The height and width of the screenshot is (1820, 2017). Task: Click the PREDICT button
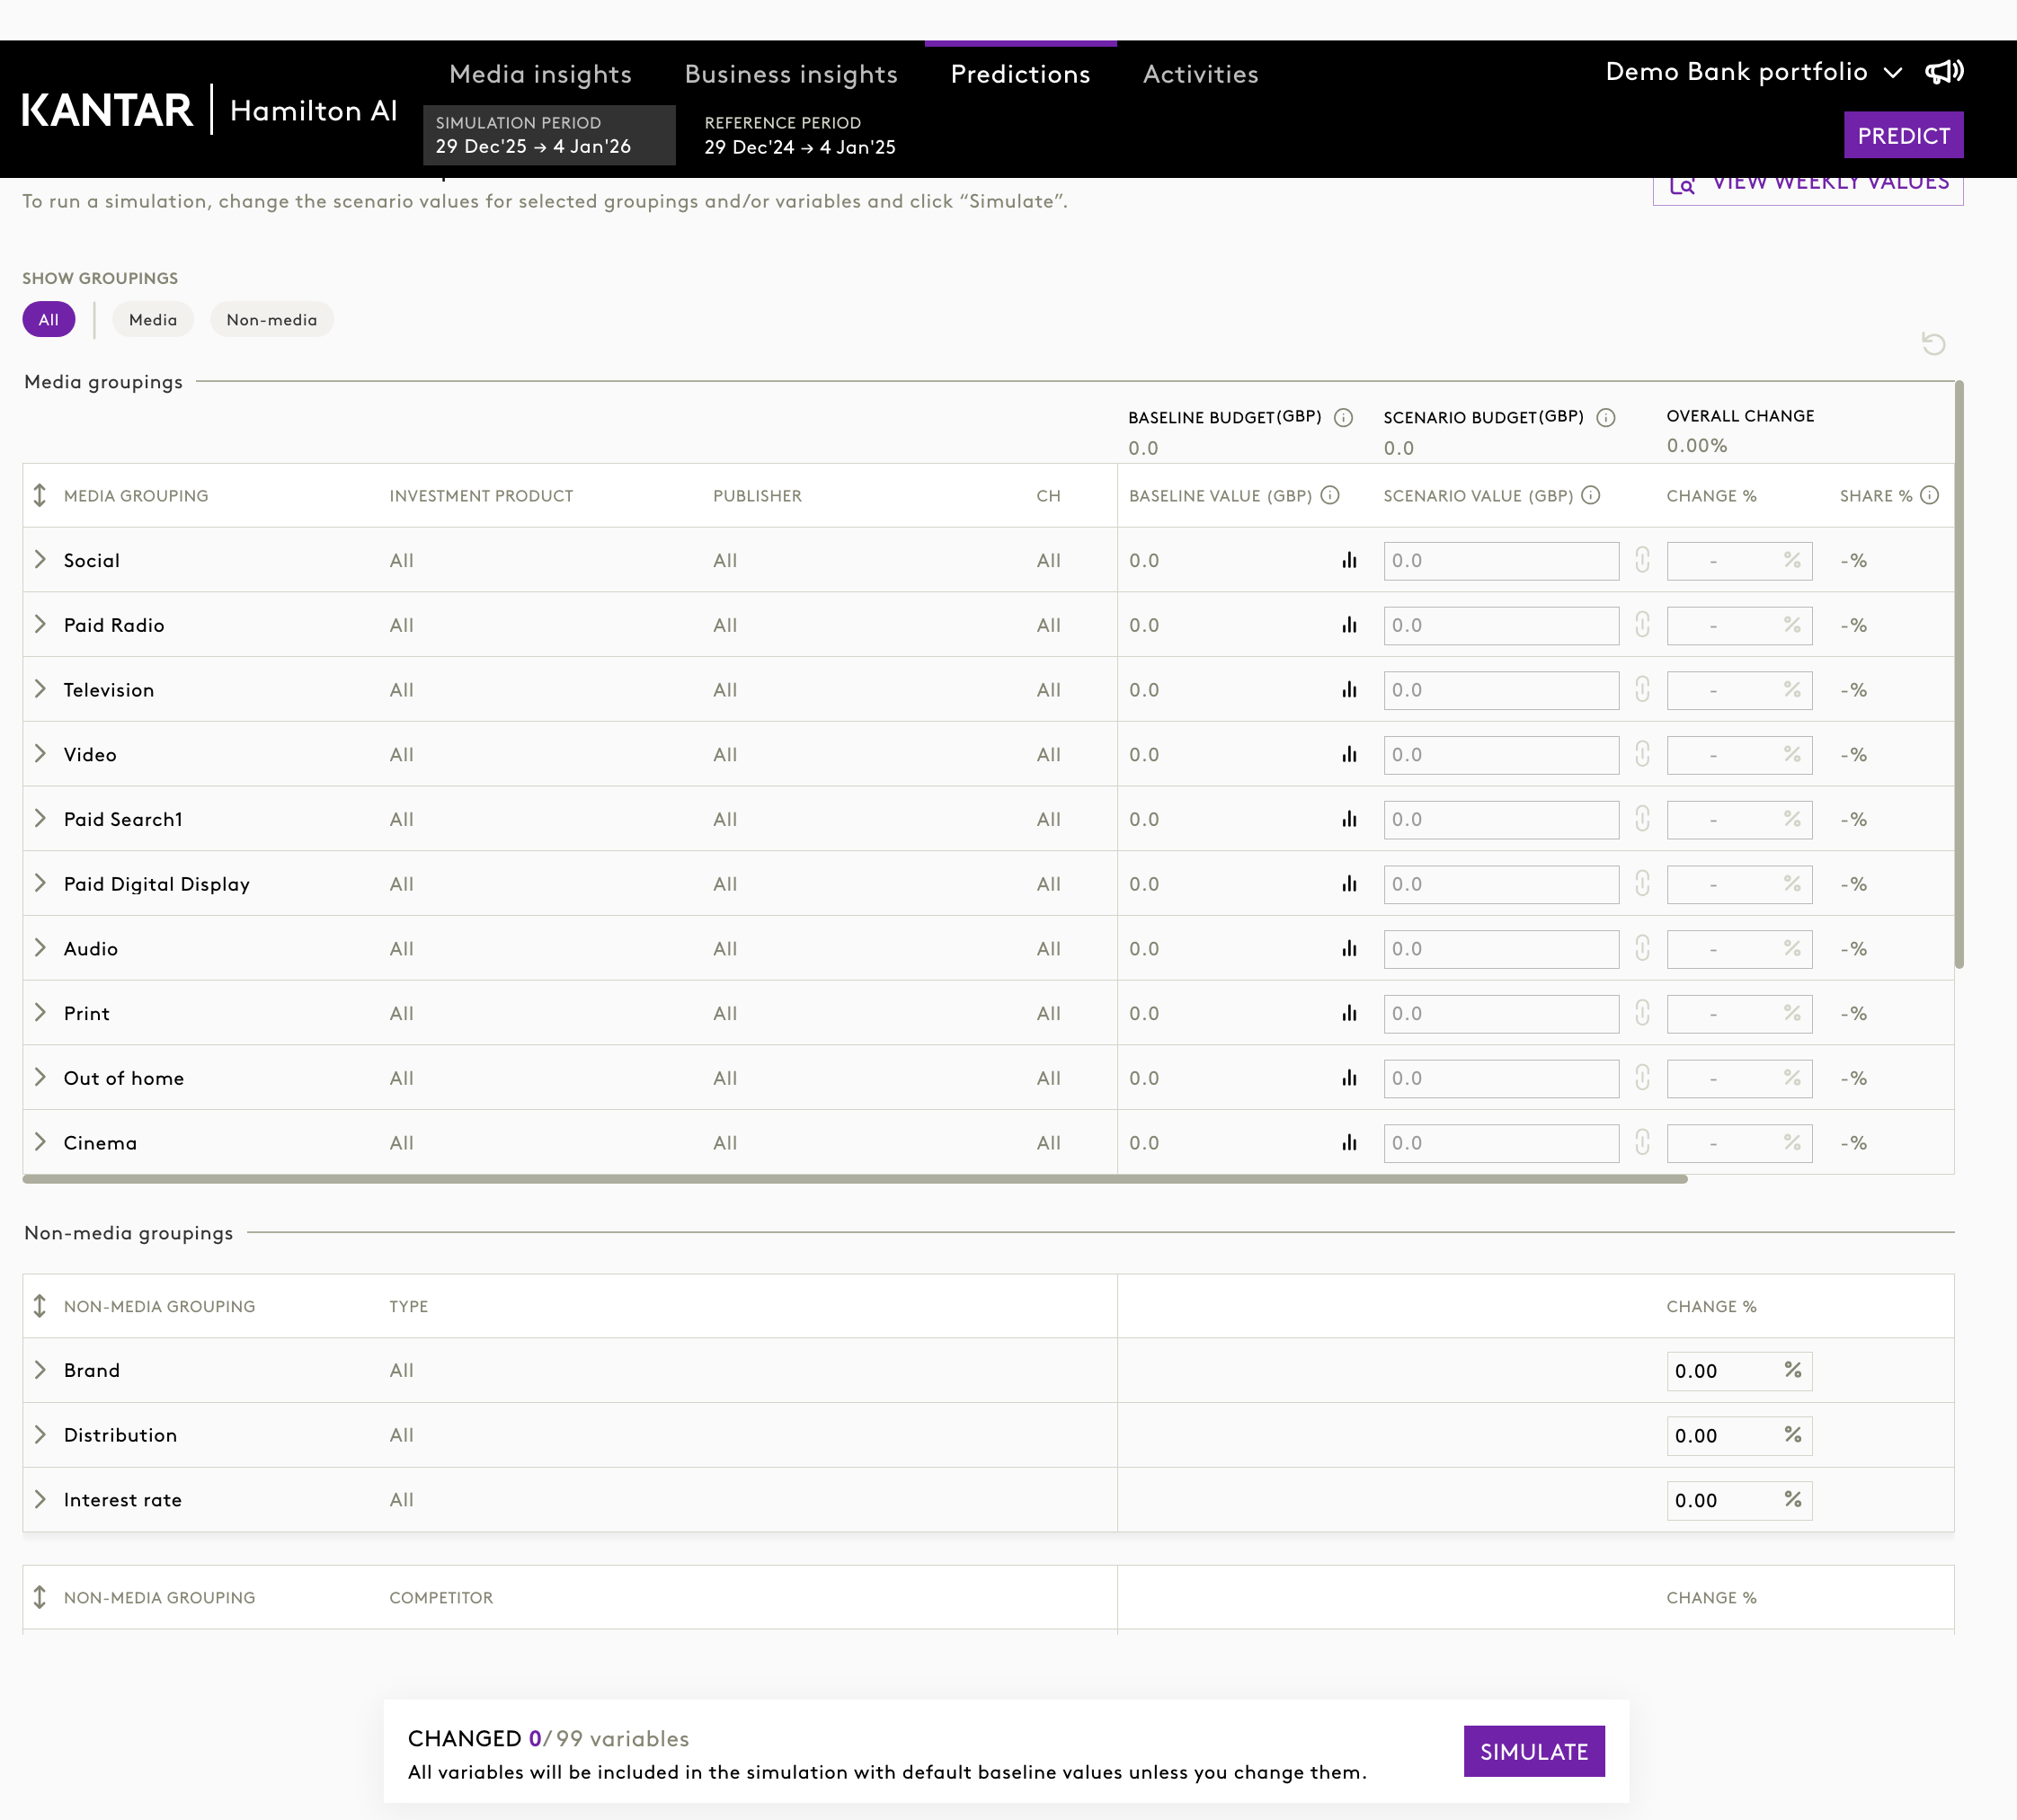point(1902,136)
